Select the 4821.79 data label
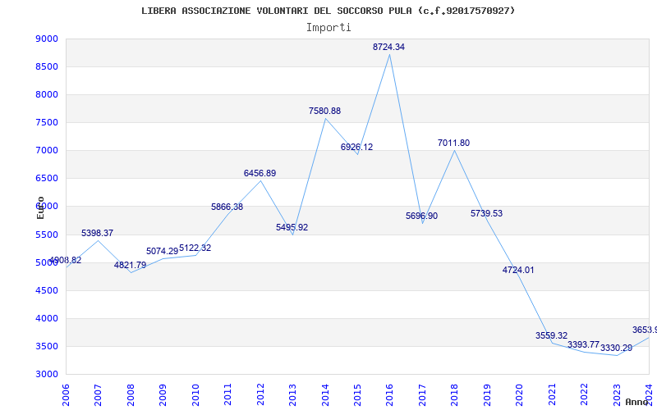This screenshot has width=657, height=410. pyautogui.click(x=130, y=265)
